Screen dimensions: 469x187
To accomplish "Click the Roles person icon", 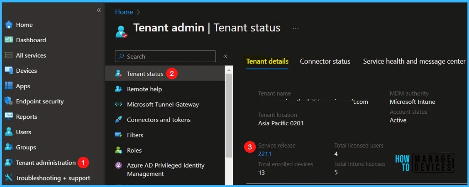I will 119,150.
